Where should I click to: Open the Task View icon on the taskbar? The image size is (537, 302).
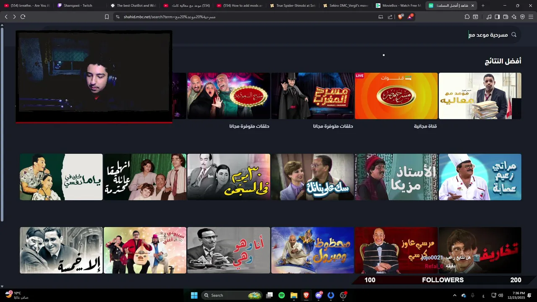tap(269, 295)
